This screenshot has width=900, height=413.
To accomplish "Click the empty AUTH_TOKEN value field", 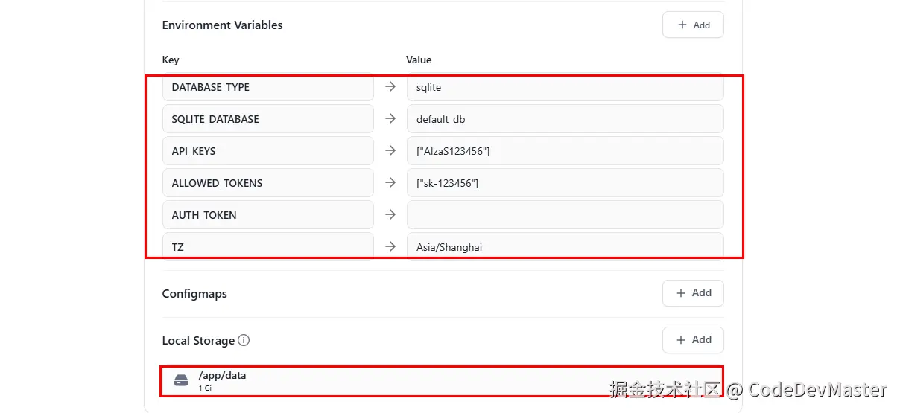I will tap(565, 215).
